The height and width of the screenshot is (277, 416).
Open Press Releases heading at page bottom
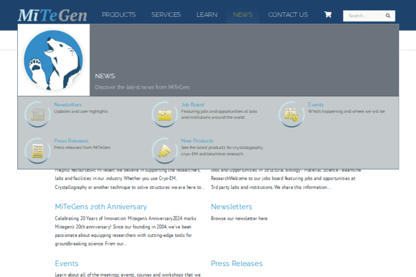tap(236, 263)
